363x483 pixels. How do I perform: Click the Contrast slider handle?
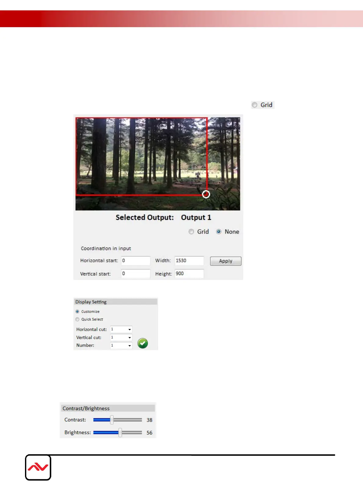112,420
